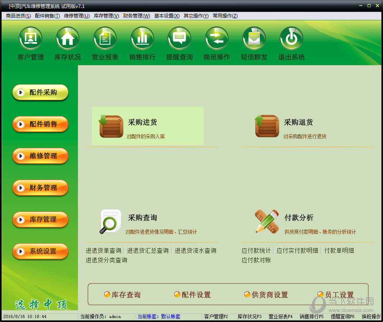Select the 配件销售 sidebar button
The image size is (383, 322).
coord(40,124)
